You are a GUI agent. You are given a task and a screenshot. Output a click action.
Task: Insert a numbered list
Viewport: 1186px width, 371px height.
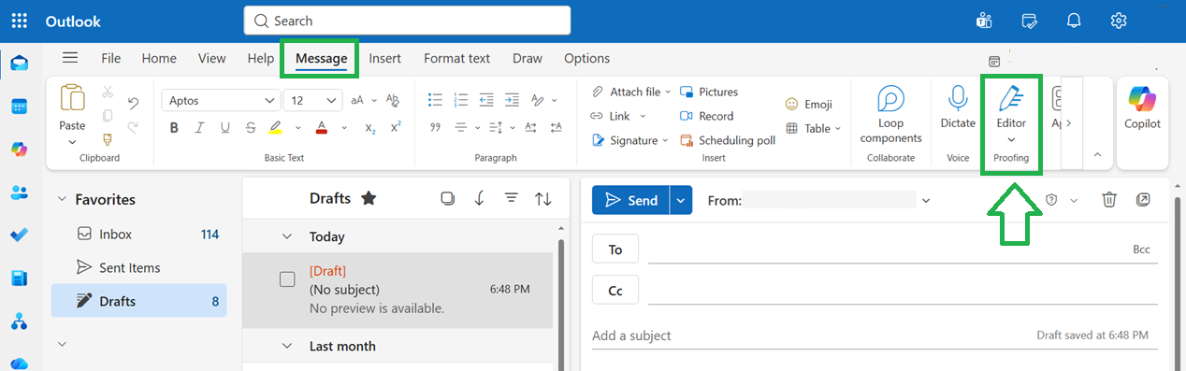point(460,100)
